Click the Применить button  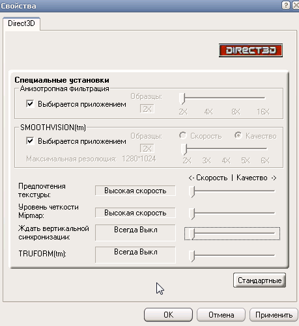[274, 315]
